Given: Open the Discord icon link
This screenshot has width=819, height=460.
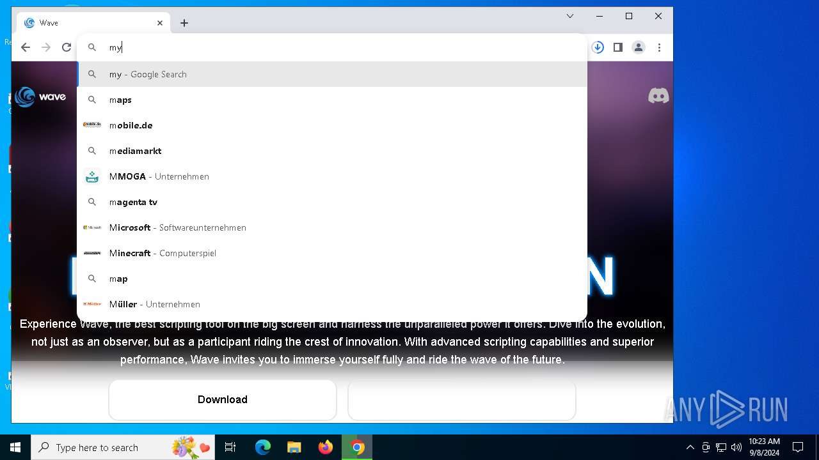Looking at the screenshot, I should pos(658,96).
